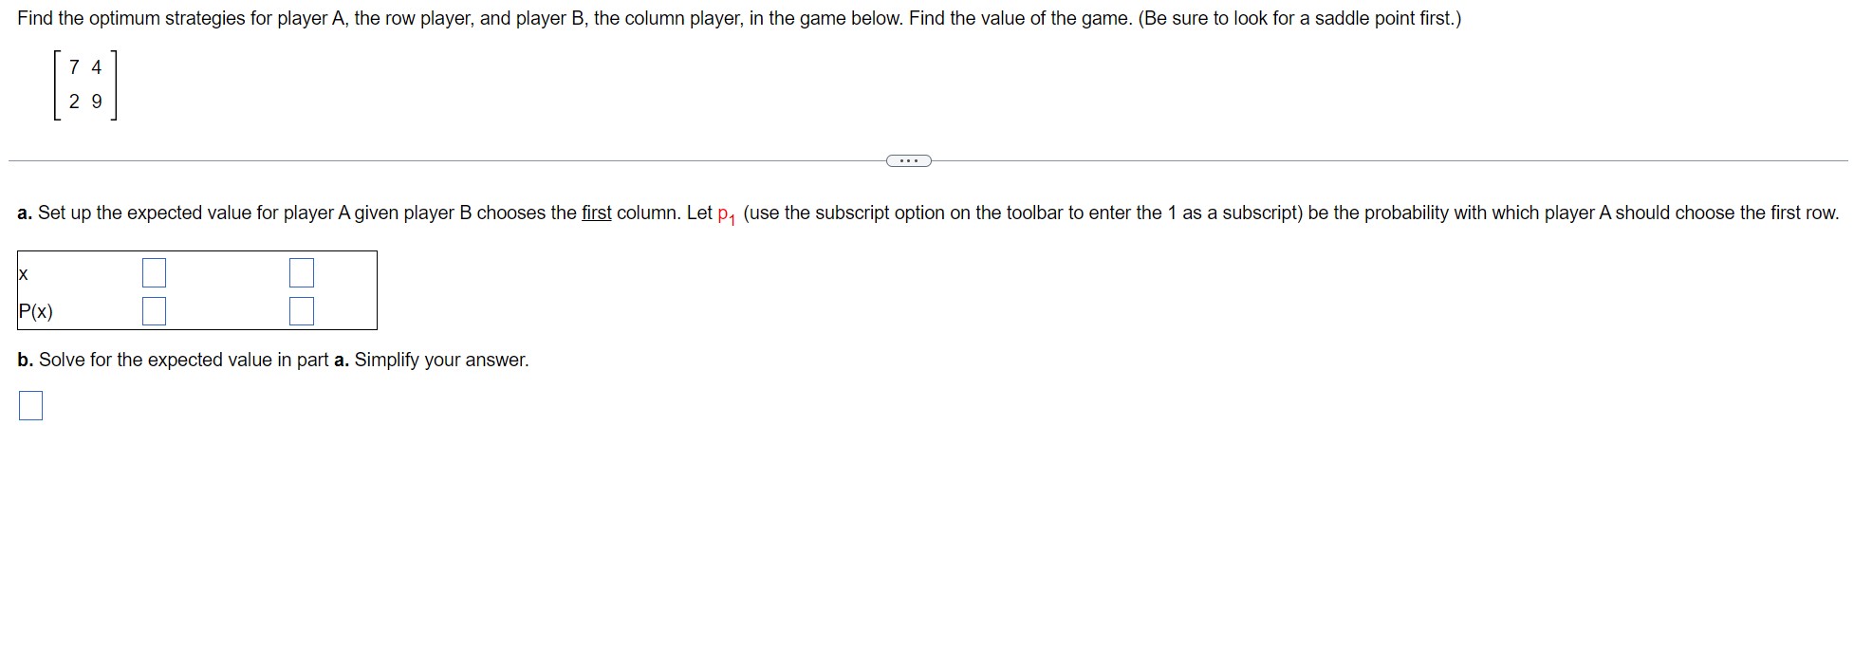Click the bold part a label
This screenshot has width=1854, height=667.
pyautogui.click(x=24, y=213)
